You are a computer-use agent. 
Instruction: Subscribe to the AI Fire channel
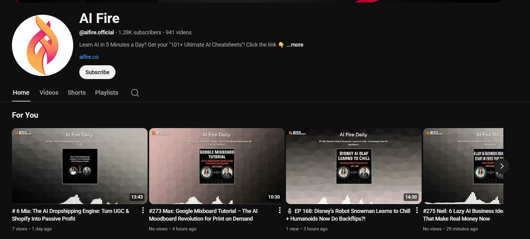click(x=97, y=72)
